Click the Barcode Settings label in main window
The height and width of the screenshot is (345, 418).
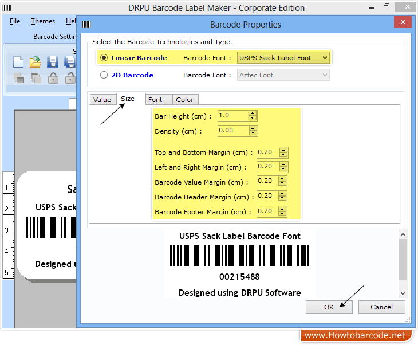tap(54, 37)
